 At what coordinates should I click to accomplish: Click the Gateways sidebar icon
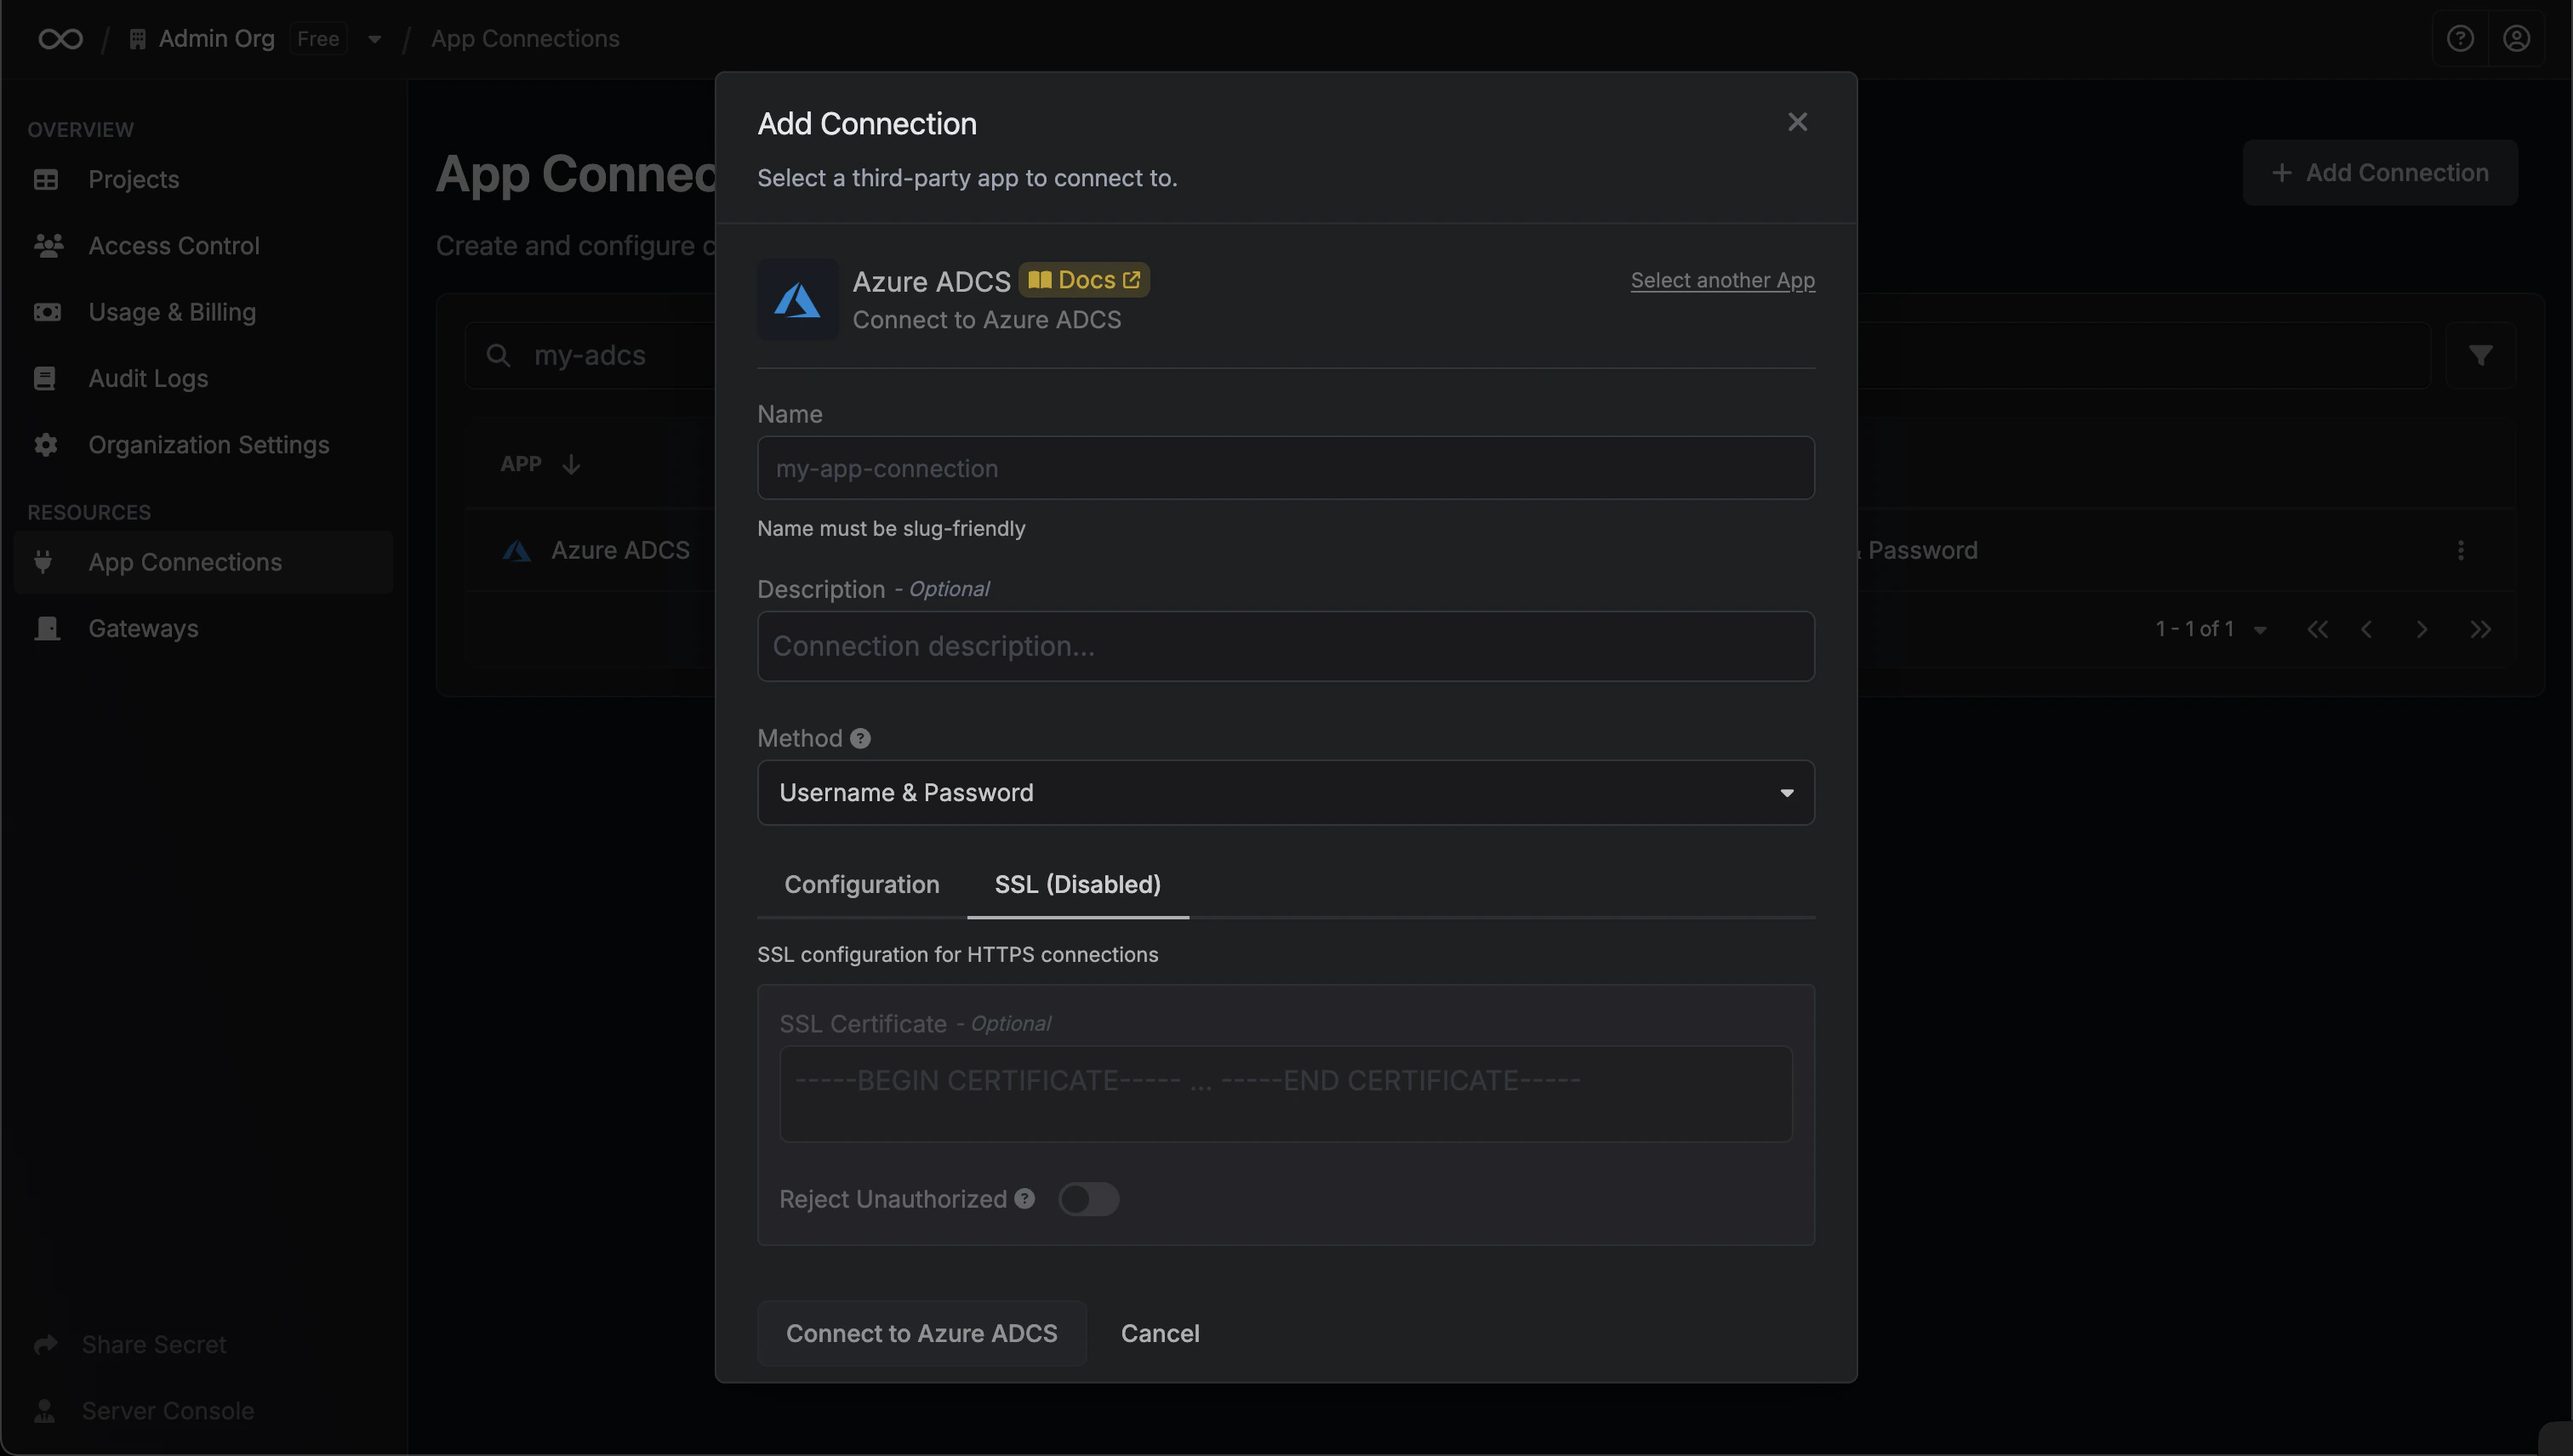47,628
